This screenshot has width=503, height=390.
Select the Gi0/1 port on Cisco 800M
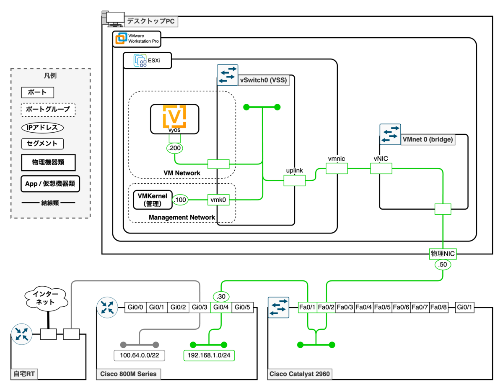(157, 307)
